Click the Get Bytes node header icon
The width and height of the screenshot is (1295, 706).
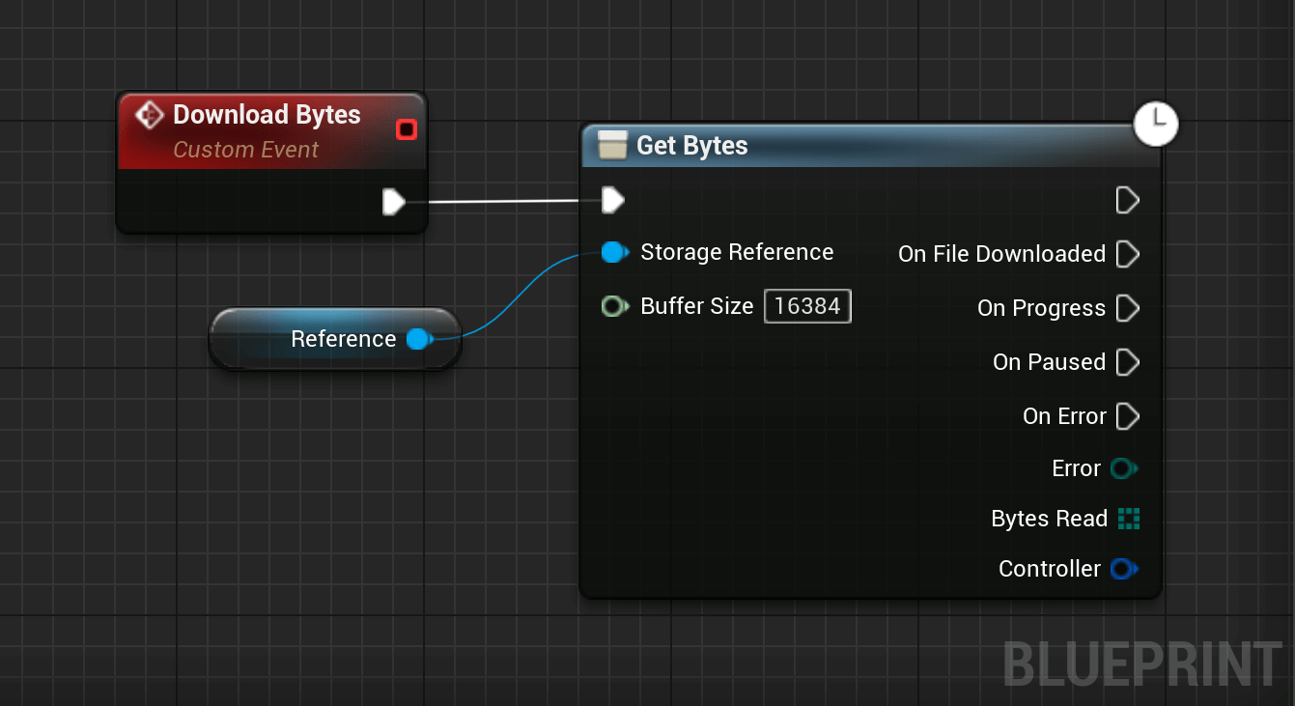613,146
